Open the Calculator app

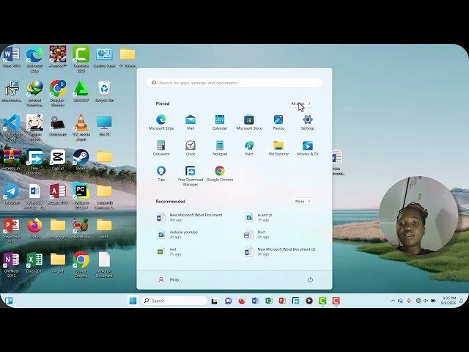click(161, 148)
